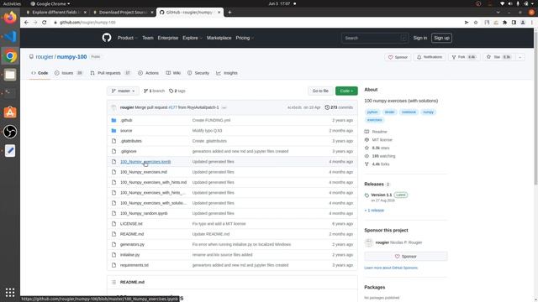Open the Actions tab
Viewport: 538px width, 302px height.
point(148,73)
